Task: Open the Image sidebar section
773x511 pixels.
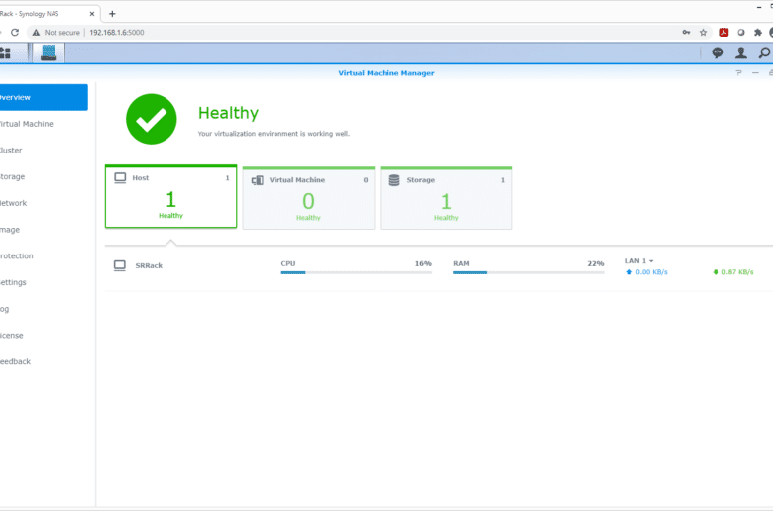Action: (44, 230)
